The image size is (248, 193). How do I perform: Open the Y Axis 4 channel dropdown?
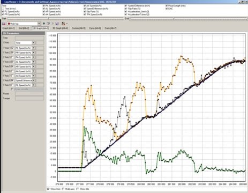coord(33,62)
